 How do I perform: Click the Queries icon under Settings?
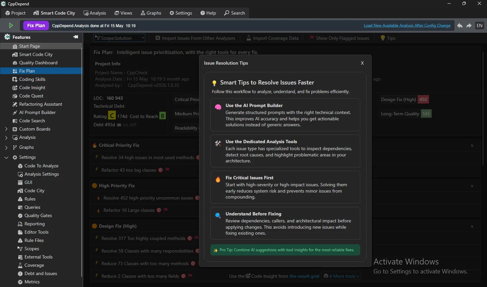click(x=20, y=207)
